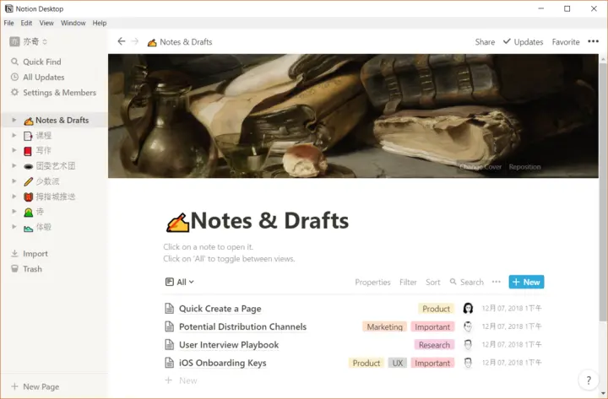
Task: Expand the 诗 sidebar page
Action: 14,212
